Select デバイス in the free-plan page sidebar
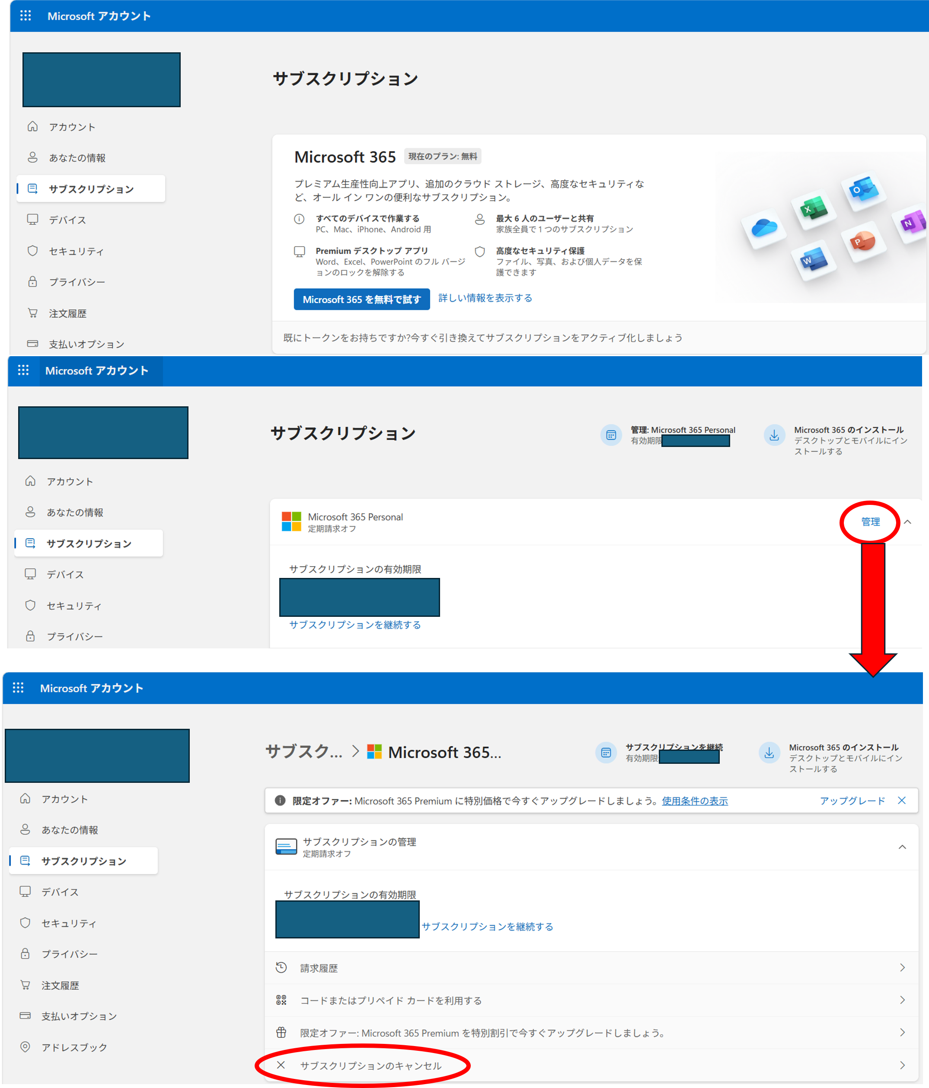Screen dimensions: 929x1088 tap(68, 220)
